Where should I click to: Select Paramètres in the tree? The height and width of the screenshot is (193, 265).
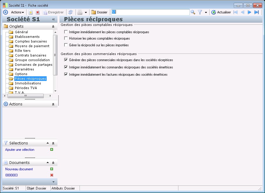(24, 69)
